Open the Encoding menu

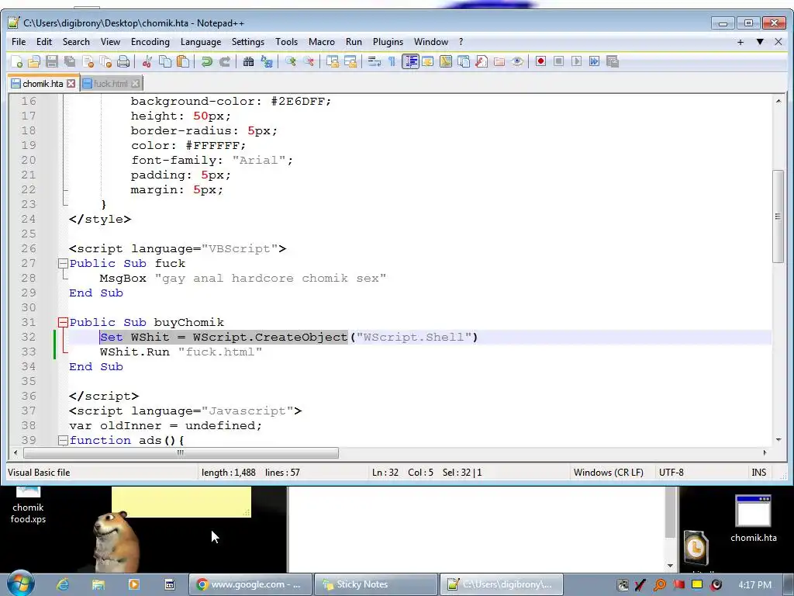[x=150, y=42]
